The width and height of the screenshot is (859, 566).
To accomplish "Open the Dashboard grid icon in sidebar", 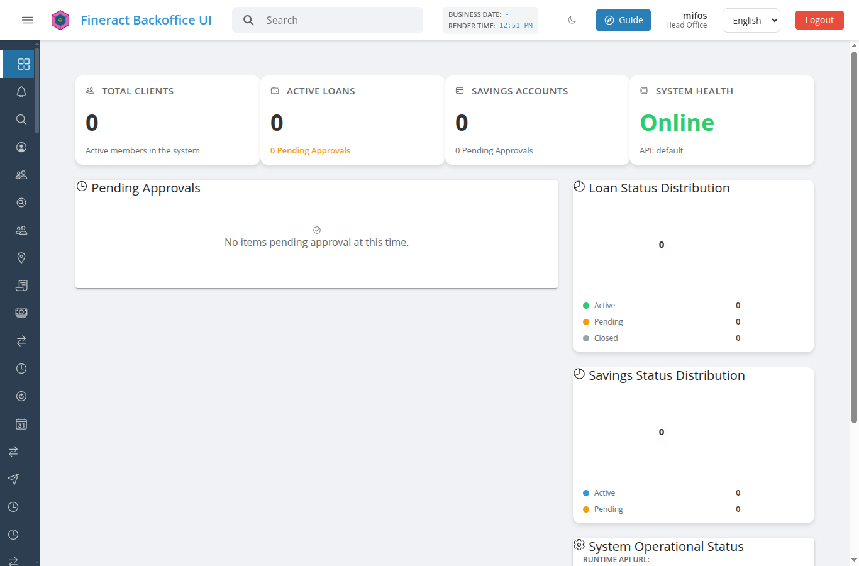I will 23,64.
